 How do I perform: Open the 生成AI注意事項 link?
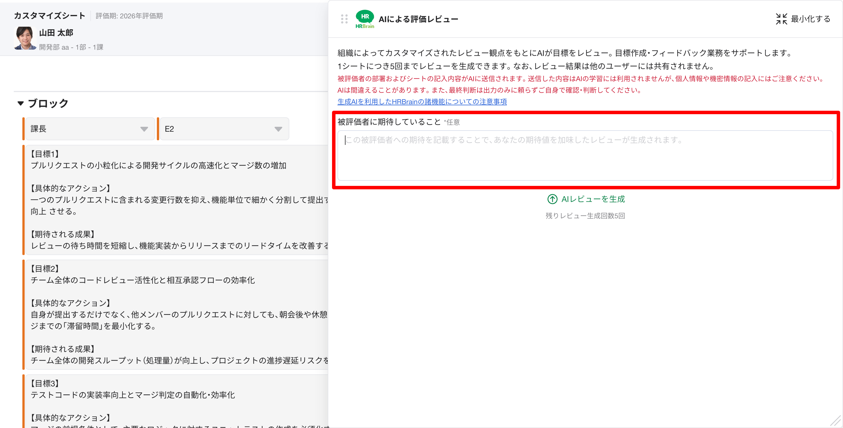click(422, 102)
